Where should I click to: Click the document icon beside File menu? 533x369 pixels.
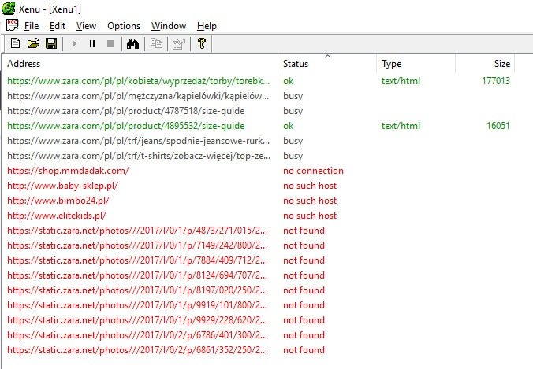pos(12,25)
